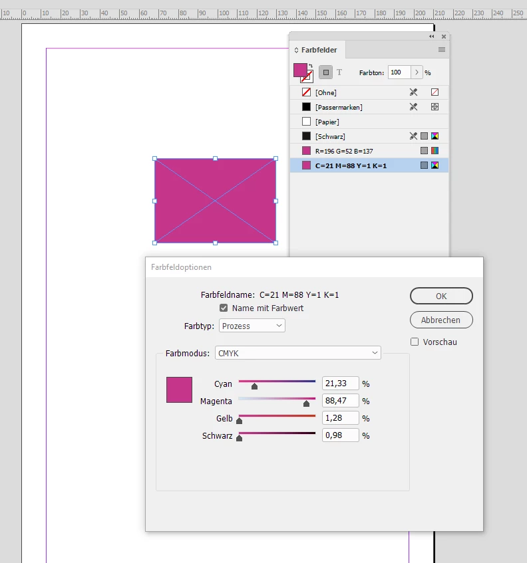Viewport: 527px width, 563px height.
Task: Select the [Papier] swatch
Action: 369,122
